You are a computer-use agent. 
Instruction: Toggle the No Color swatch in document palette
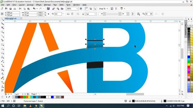(x=14, y=97)
